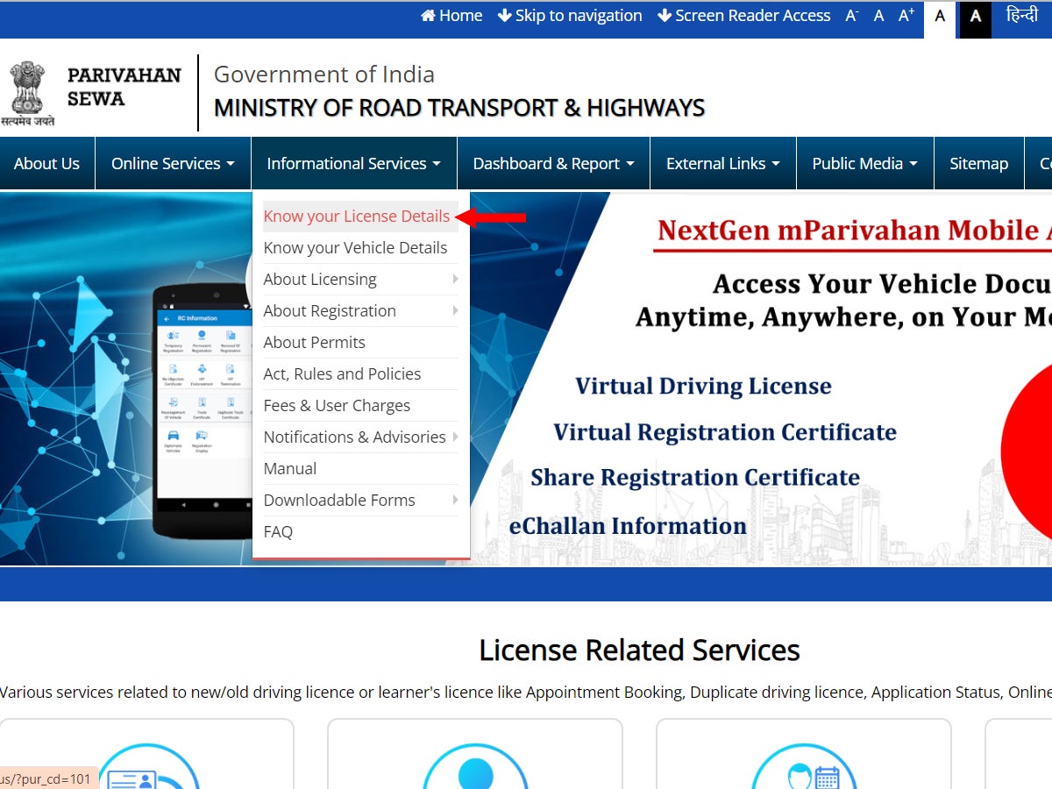Open Fees & User Charges entry
The height and width of the screenshot is (789, 1052).
pos(337,406)
